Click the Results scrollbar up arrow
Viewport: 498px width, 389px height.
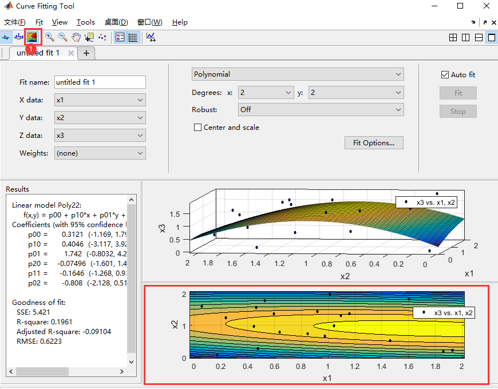click(132, 200)
